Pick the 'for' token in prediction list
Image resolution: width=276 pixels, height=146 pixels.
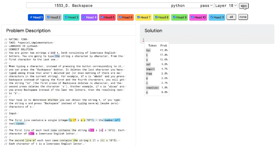tap(148, 50)
